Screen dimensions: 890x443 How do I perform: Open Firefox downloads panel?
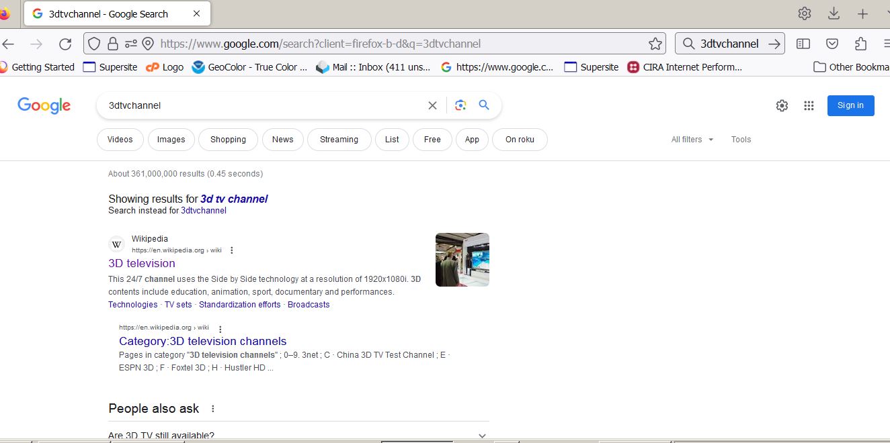point(834,13)
